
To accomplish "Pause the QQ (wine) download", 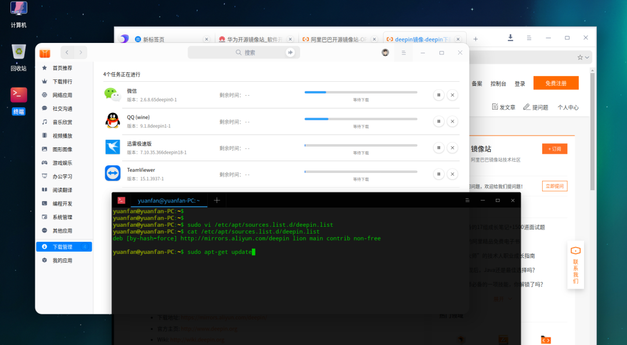I will 439,121.
